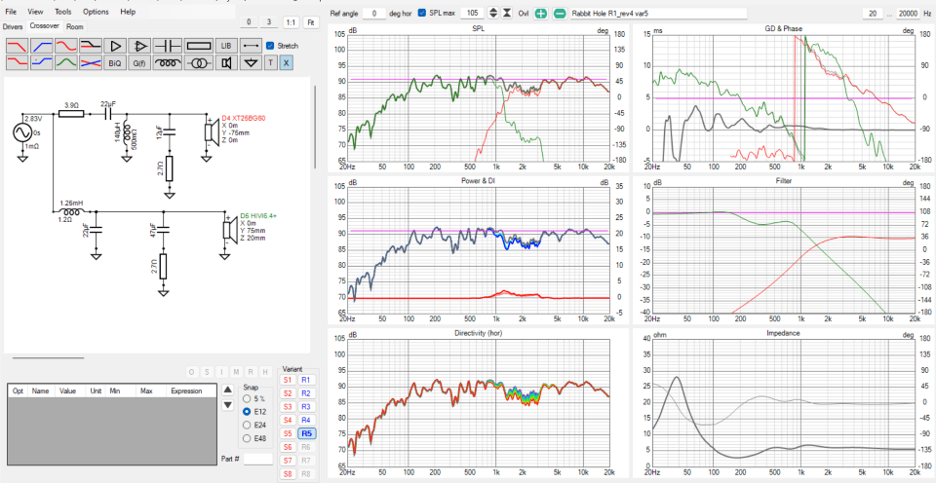The image size is (936, 483).
Task: Adjust SPL max with the up/down stepper
Action: pyautogui.click(x=493, y=13)
